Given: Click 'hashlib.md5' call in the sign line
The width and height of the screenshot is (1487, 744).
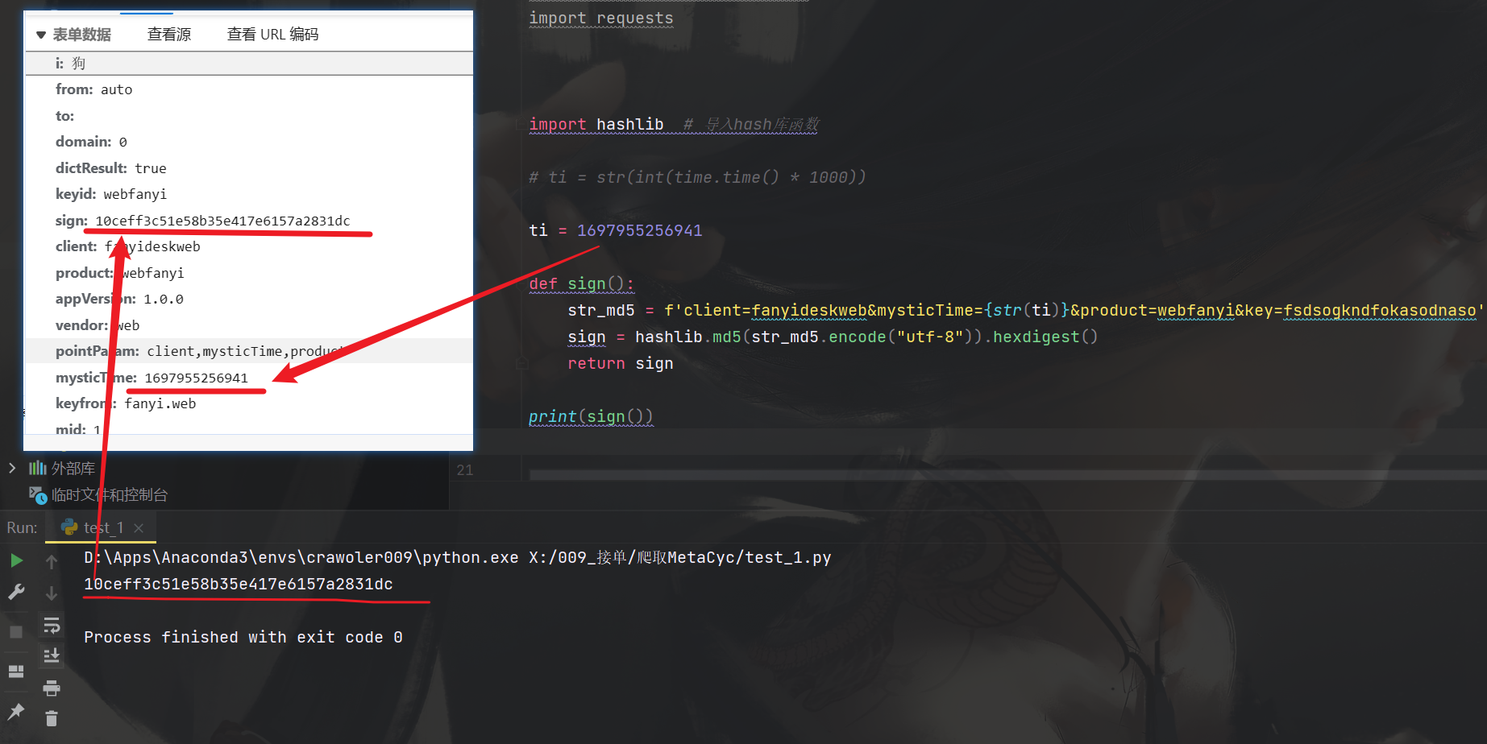Looking at the screenshot, I should (x=688, y=337).
